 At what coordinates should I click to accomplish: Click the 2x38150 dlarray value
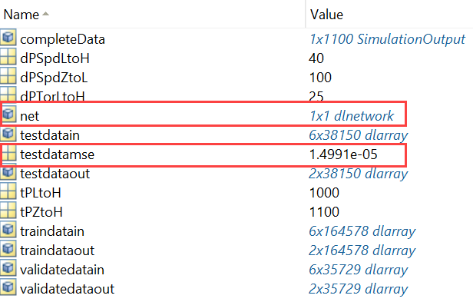pos(359,174)
